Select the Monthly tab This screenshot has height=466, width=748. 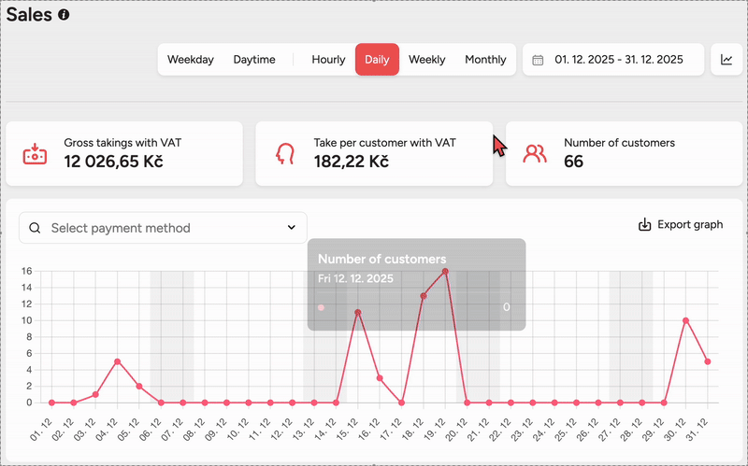485,60
